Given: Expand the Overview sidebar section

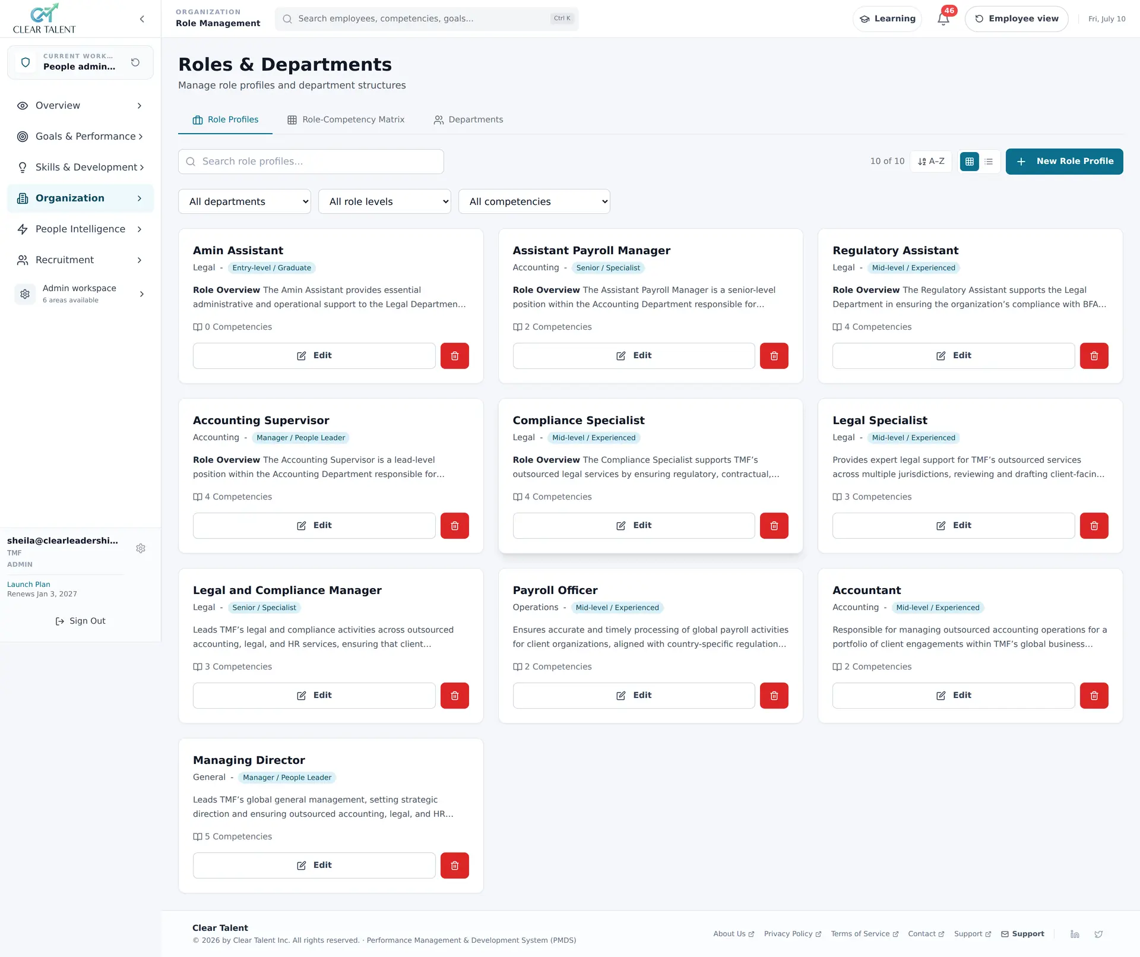Looking at the screenshot, I should [80, 106].
